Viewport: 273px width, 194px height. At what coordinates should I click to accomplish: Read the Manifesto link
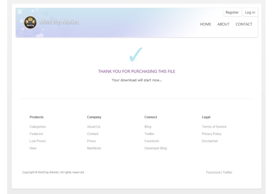click(94, 148)
